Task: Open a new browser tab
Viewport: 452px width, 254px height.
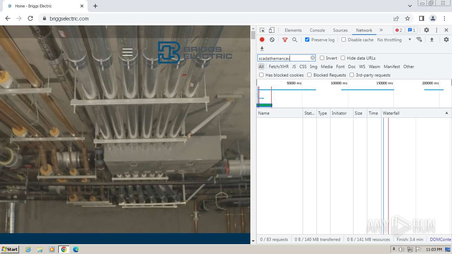Action: pos(95,6)
